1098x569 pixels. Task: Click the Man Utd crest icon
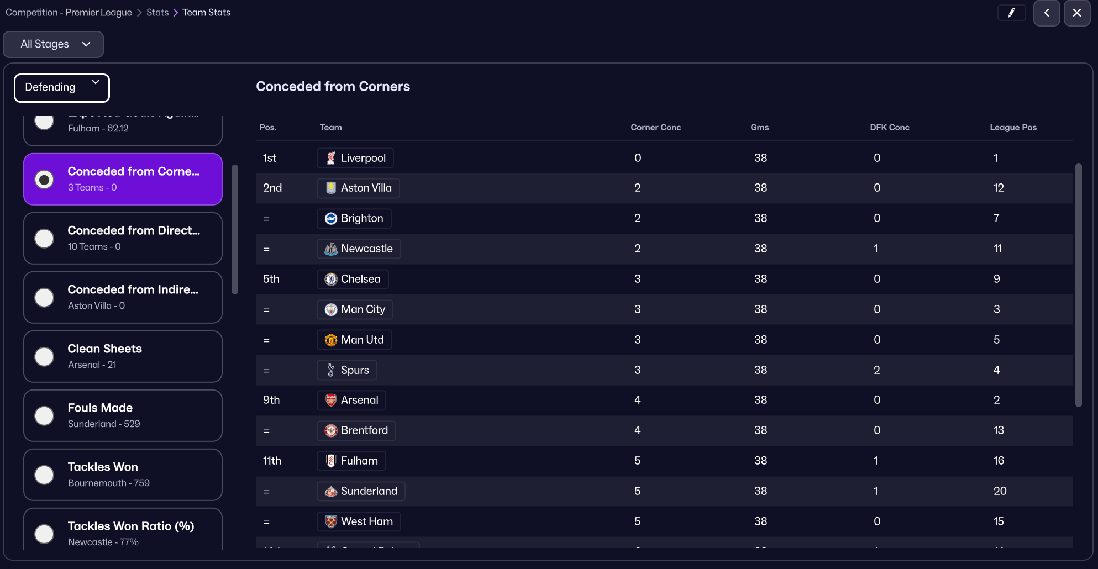[x=331, y=340]
